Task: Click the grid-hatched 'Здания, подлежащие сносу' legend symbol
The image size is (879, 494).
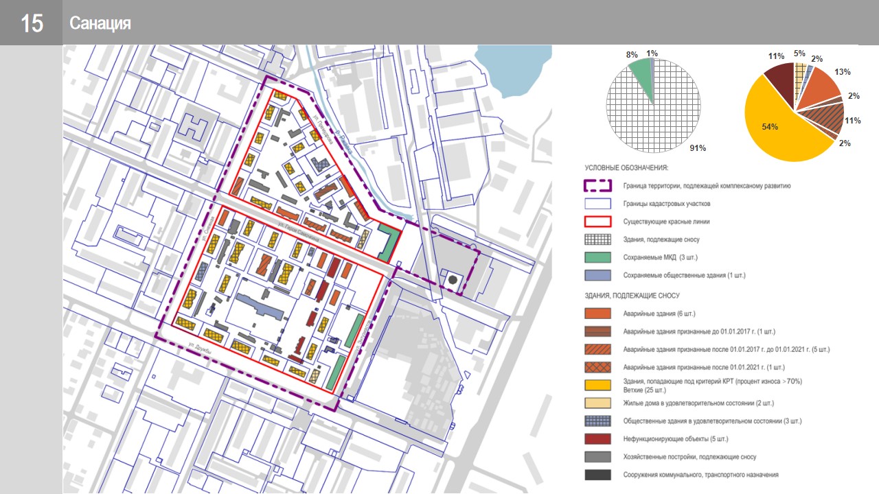Action: click(x=597, y=239)
